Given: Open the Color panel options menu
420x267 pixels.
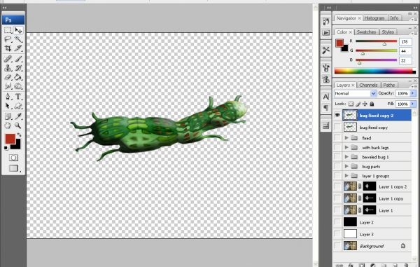Looking at the screenshot, I should point(414,33).
